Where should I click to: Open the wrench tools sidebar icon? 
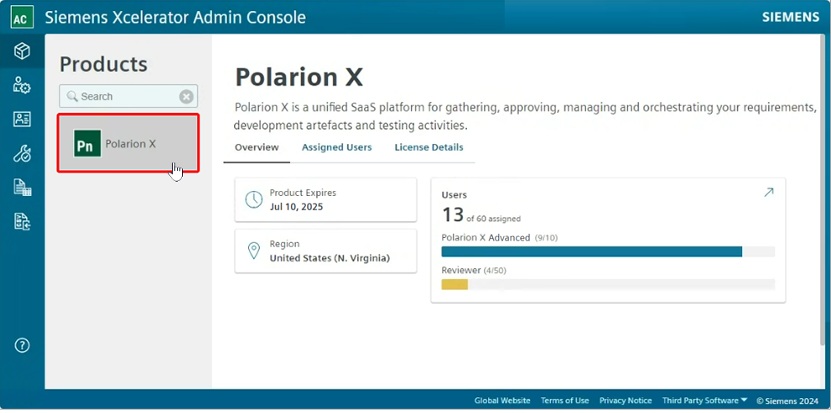click(23, 153)
